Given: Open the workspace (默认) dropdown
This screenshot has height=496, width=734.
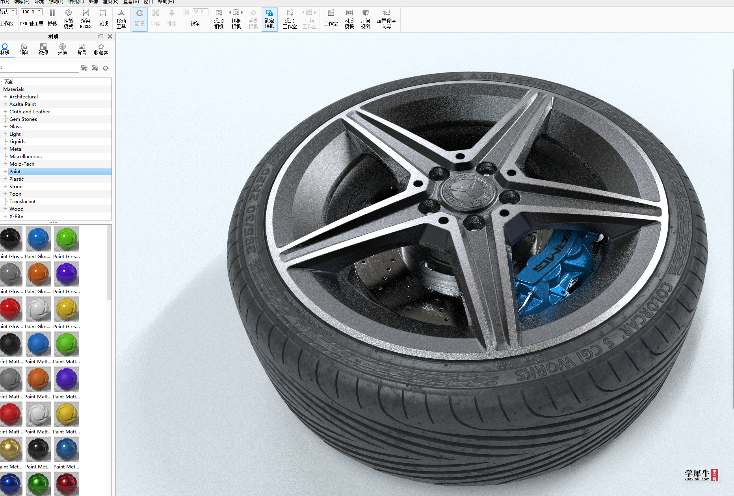Looking at the screenshot, I should click(x=8, y=12).
